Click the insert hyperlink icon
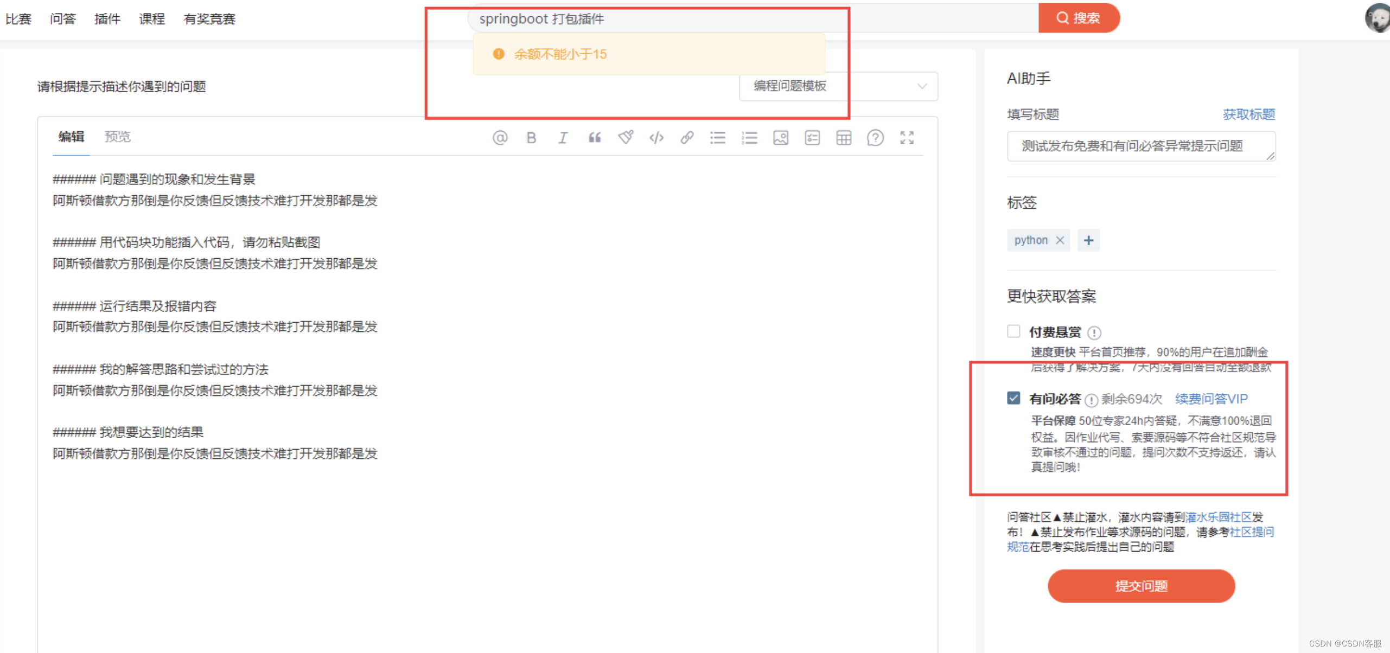 [x=687, y=138]
